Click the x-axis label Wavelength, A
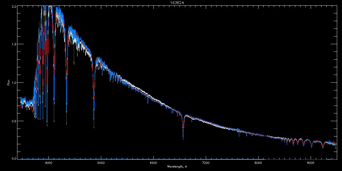 [x=177, y=166]
